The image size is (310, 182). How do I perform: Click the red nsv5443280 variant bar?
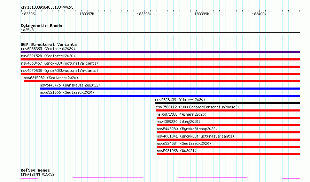(228, 132)
